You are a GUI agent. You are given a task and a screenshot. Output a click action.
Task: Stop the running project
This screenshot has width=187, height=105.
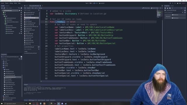coord(175,3)
